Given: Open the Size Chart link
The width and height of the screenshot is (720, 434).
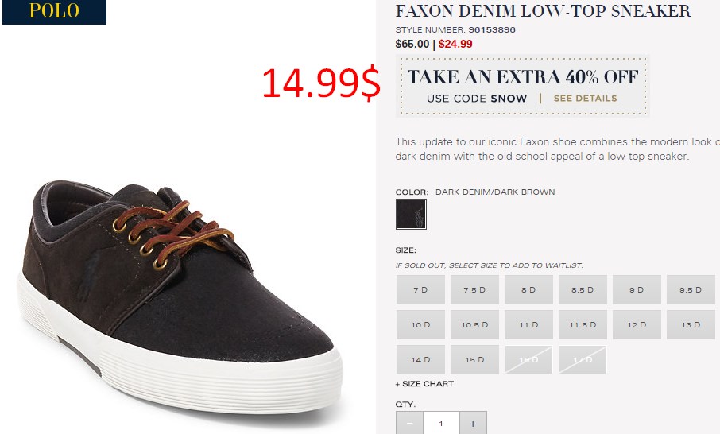Looking at the screenshot, I should click(424, 384).
